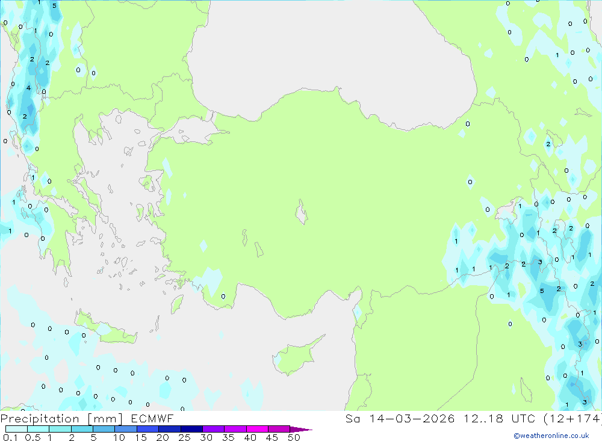Click the "20" legend scale label

[x=163, y=437]
